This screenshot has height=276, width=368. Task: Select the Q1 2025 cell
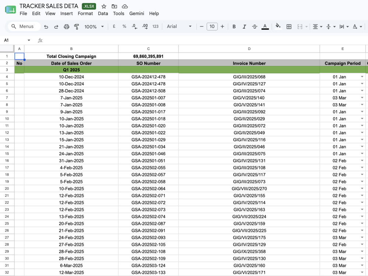coord(71,70)
